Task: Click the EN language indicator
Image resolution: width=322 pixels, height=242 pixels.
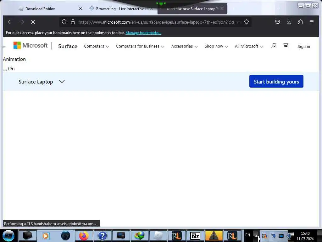Action: (x=248, y=235)
